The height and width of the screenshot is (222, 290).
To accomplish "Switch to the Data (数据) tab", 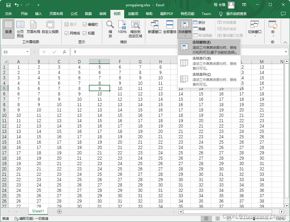I will [88, 14].
